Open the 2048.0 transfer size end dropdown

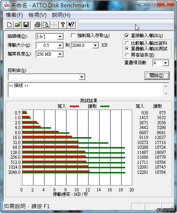[x=95, y=45]
